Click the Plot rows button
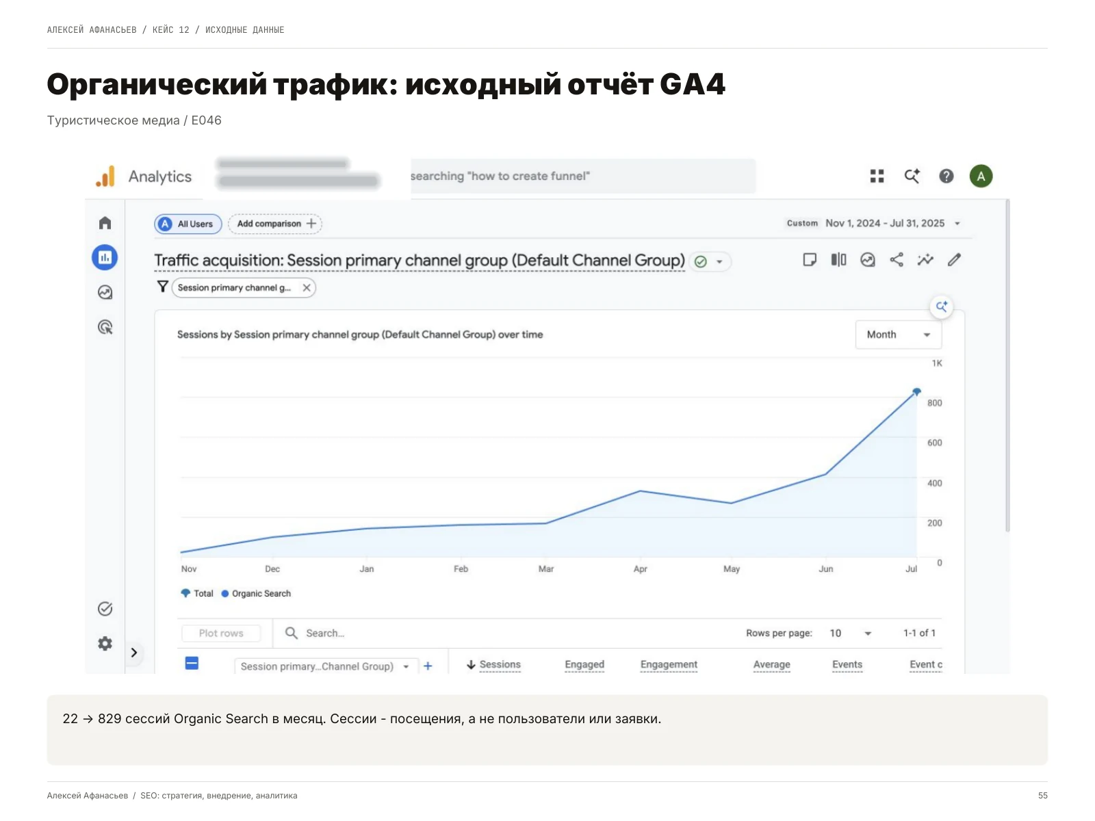The width and height of the screenshot is (1095, 821). click(x=221, y=633)
